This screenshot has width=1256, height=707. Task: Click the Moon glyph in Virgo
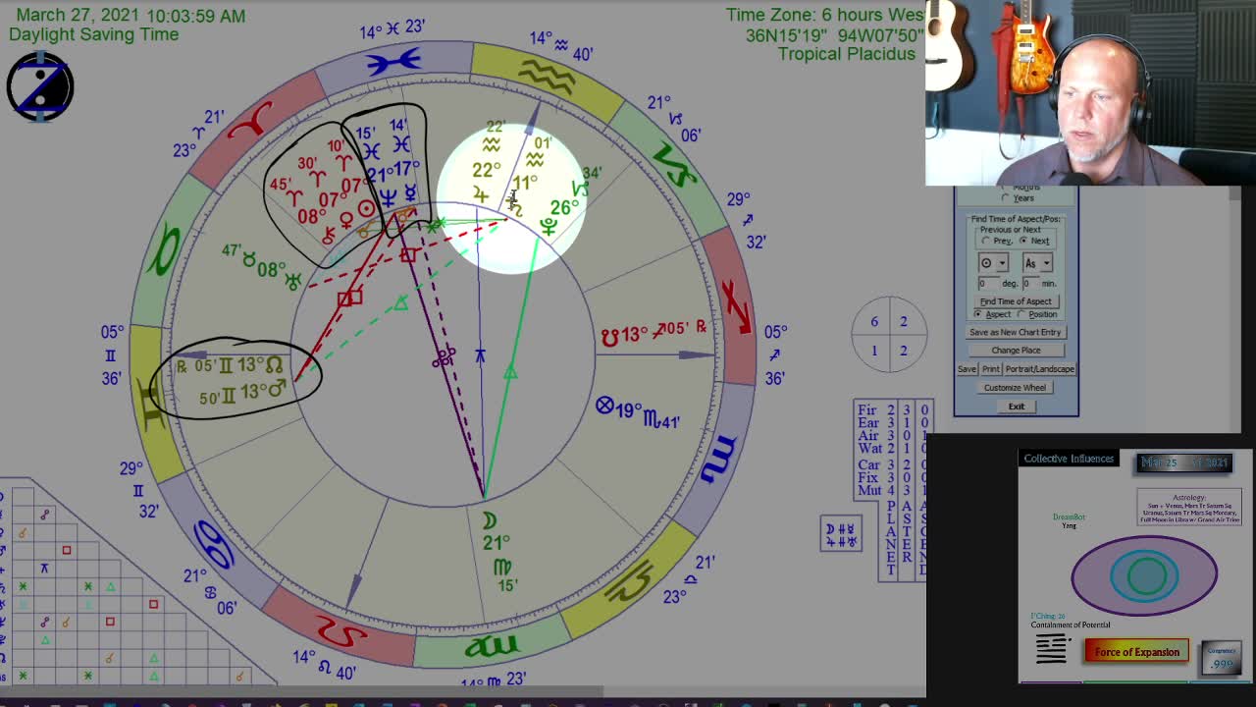[x=489, y=521]
